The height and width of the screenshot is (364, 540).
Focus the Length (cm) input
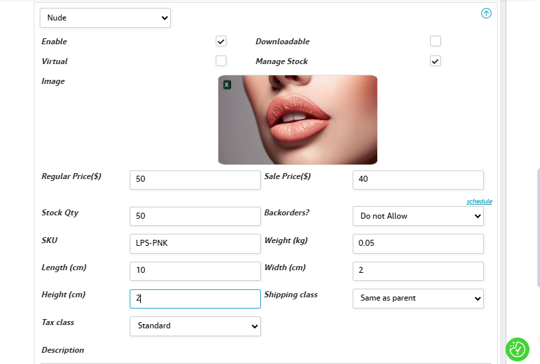pyautogui.click(x=195, y=271)
